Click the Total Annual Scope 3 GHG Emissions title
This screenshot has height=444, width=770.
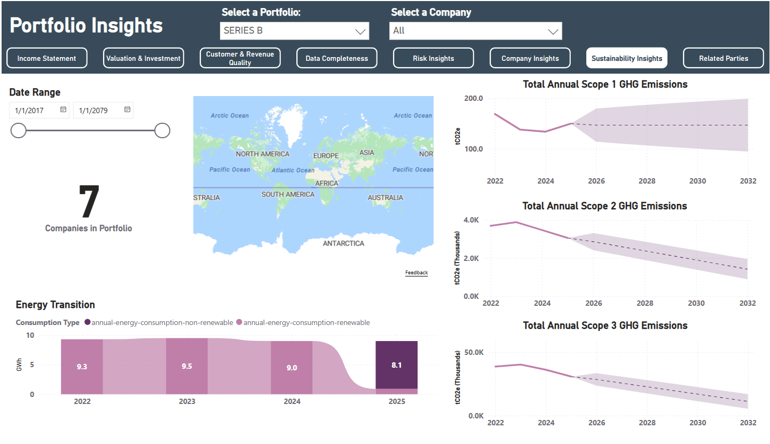pos(605,326)
